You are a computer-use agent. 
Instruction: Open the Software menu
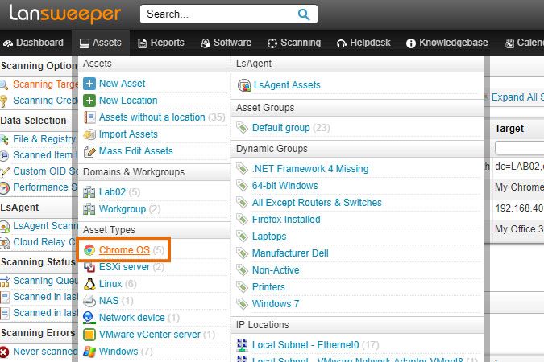click(226, 43)
